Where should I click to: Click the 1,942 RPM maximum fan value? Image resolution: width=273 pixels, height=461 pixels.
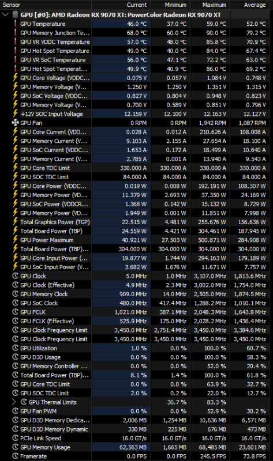click(211, 123)
